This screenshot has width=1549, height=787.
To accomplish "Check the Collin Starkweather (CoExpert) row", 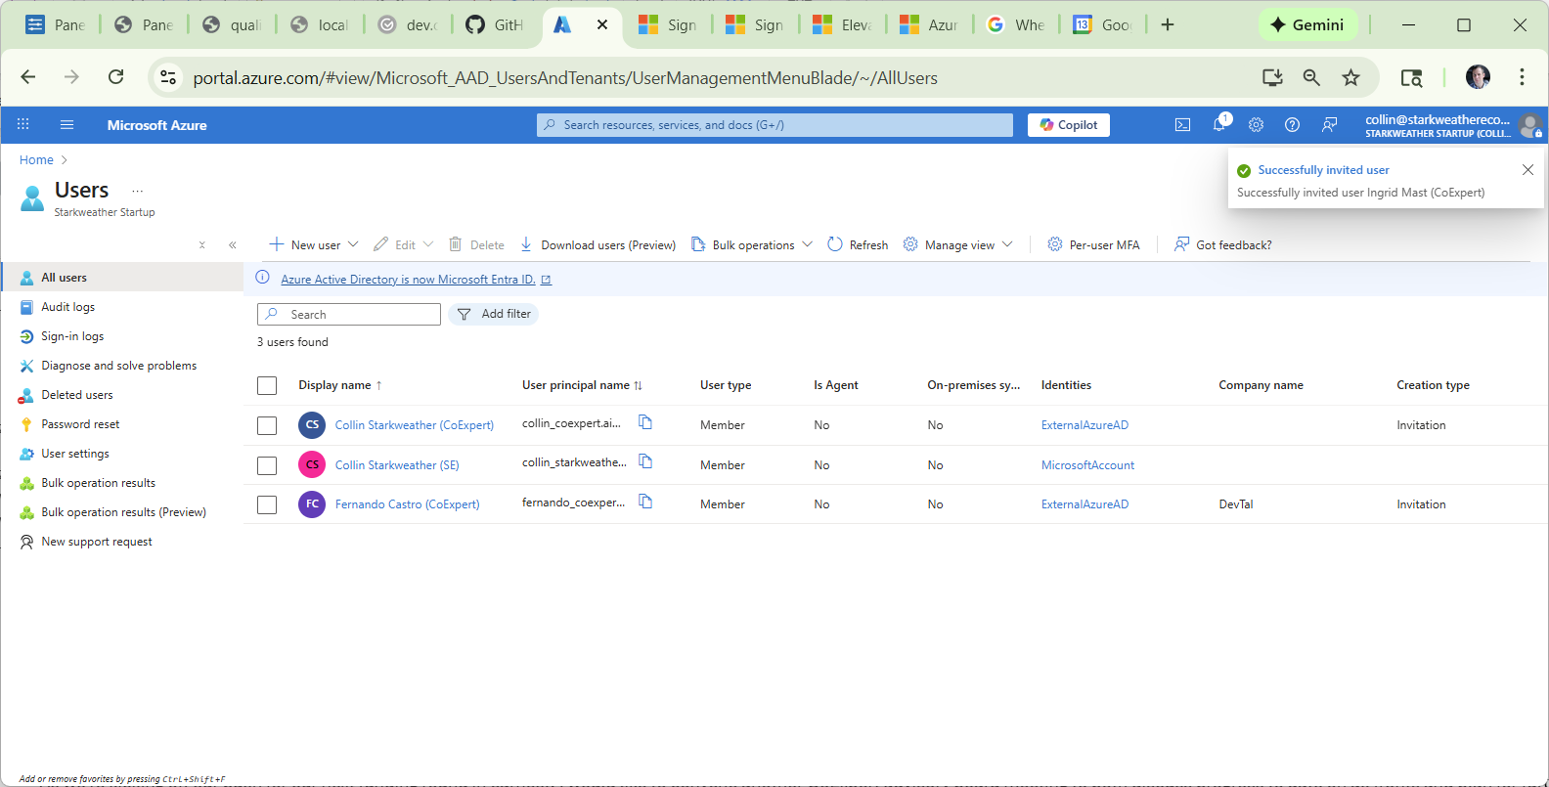I will coord(267,425).
